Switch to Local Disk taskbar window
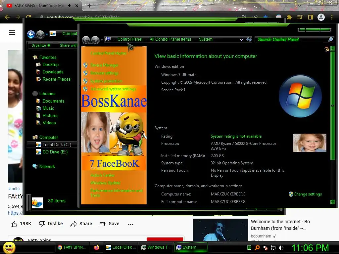This screenshot has width=339, height=254. click(121, 247)
